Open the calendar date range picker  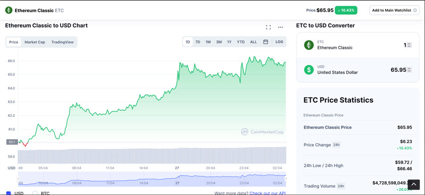click(x=266, y=42)
